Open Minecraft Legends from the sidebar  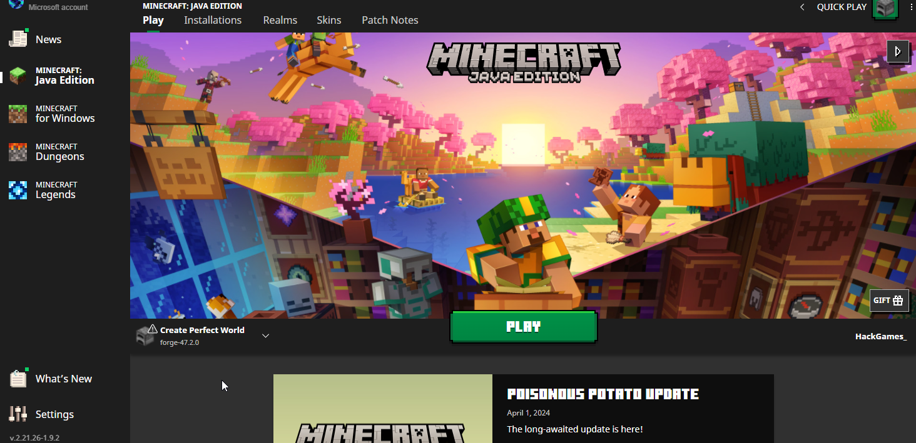56,189
